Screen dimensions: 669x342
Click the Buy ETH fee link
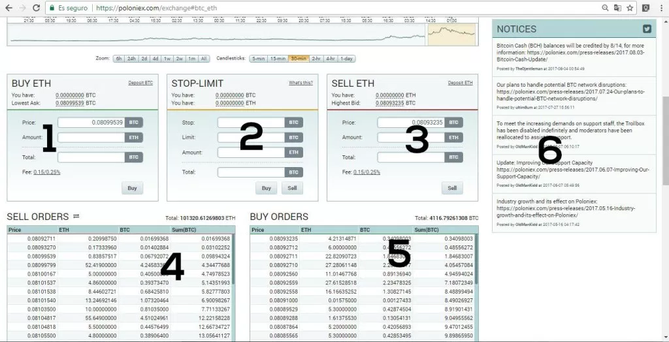pyautogui.click(x=47, y=172)
